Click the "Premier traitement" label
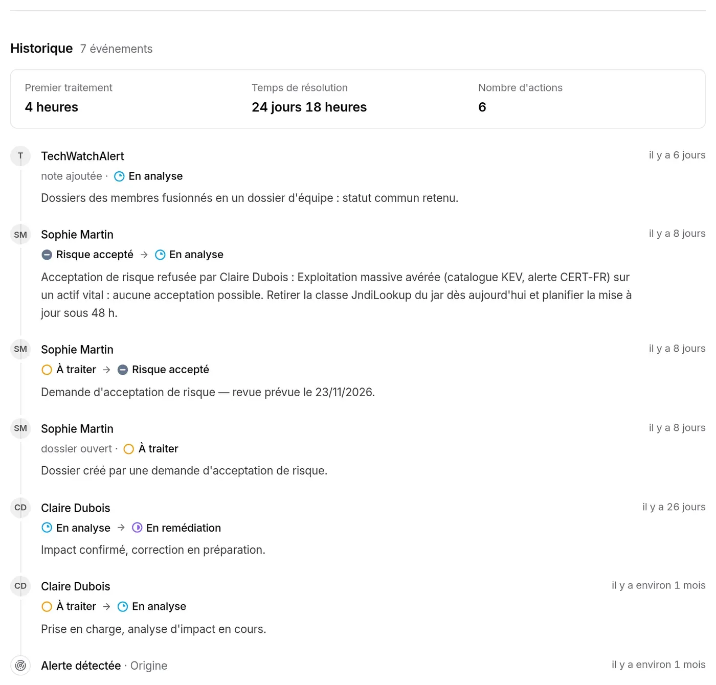 (69, 88)
